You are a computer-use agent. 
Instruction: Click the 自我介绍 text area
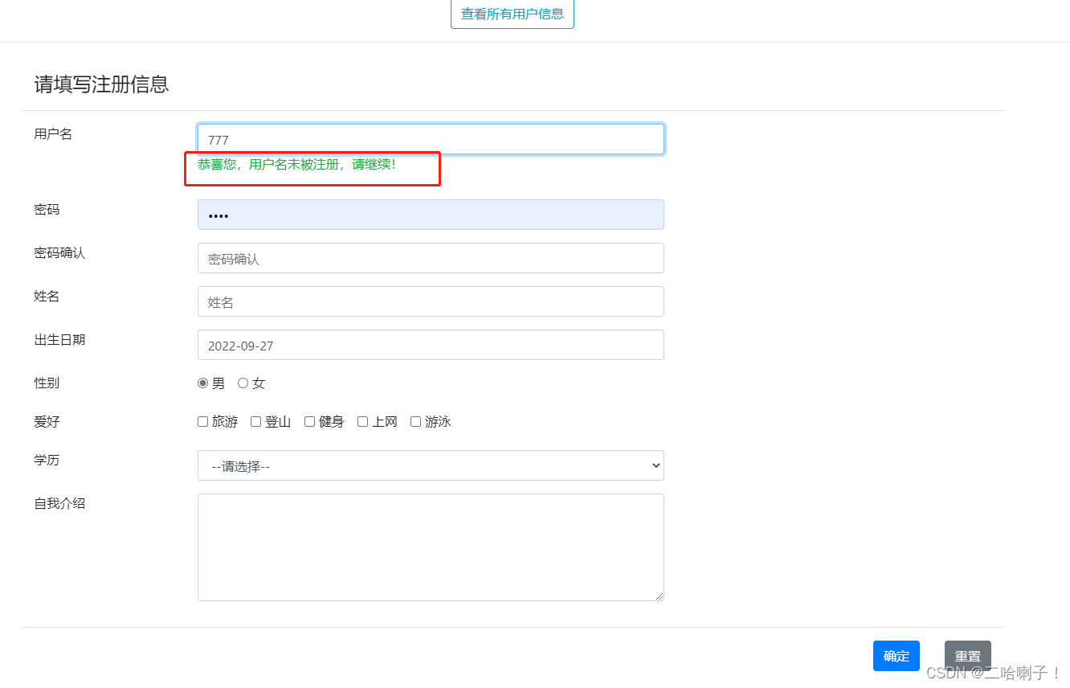[431, 547]
